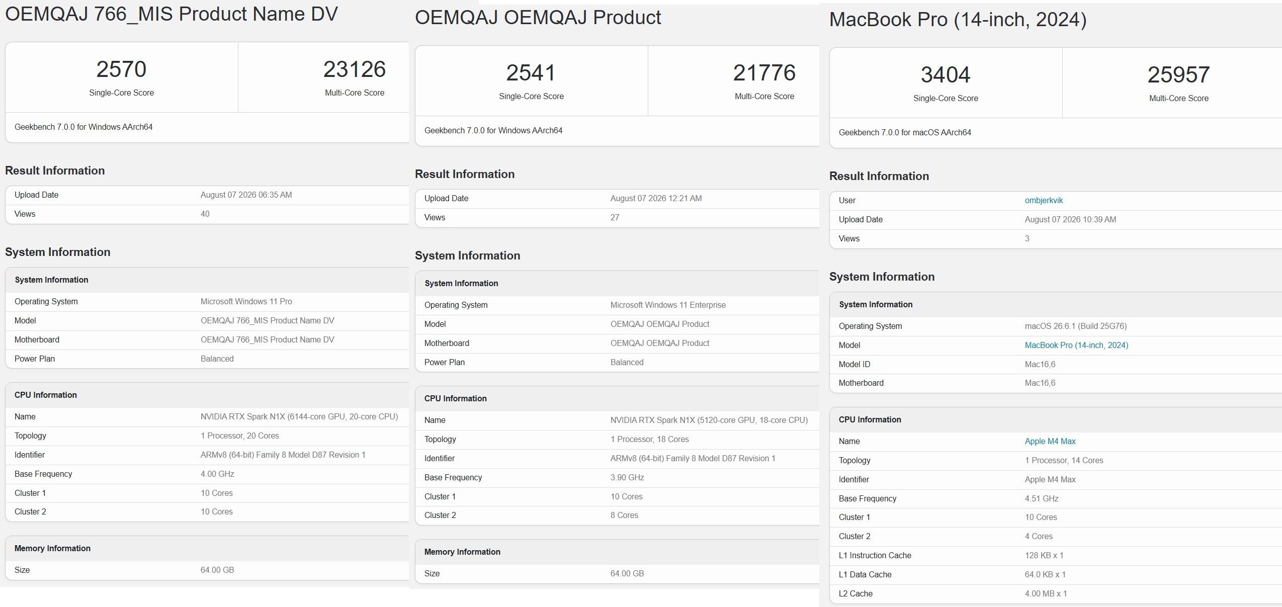Click the page title 'OEMQAJ 766_MIS Product Name DV'
The height and width of the screenshot is (607, 1282).
172,14
